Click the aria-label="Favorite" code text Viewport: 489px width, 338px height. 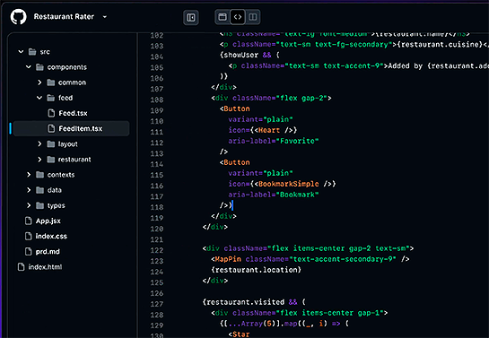273,141
